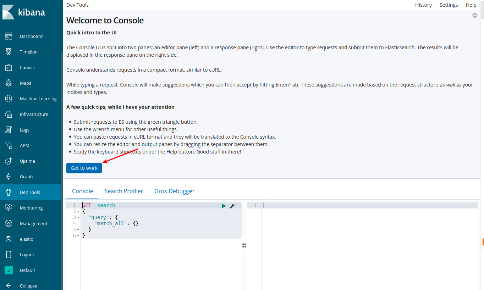Open the Monitoring heartbeat icon
Viewport: 484px width, 290px height.
[x=9, y=208]
